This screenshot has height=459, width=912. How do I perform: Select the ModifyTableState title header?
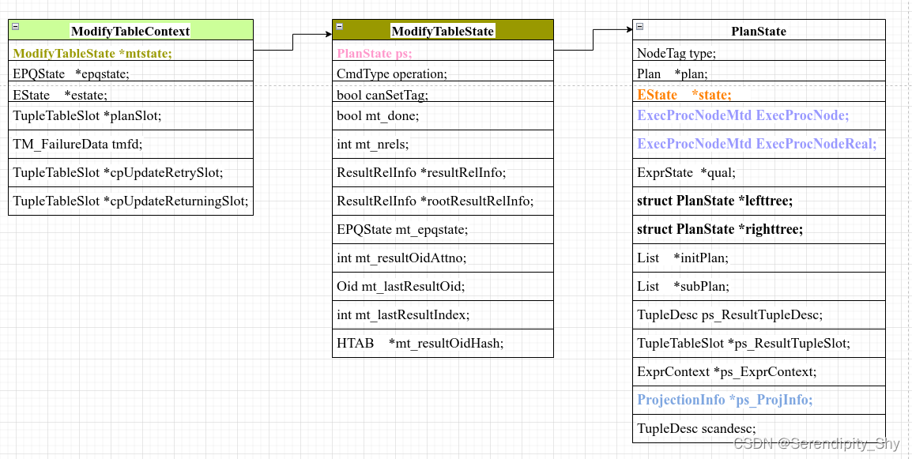coord(443,30)
